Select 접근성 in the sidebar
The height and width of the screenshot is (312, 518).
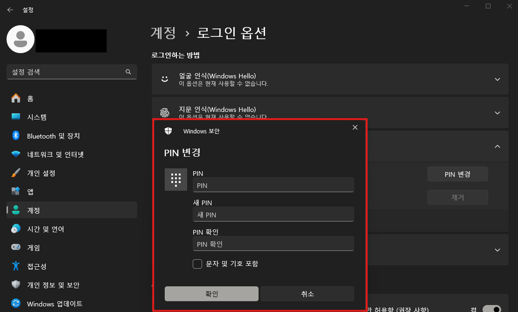(x=72, y=266)
